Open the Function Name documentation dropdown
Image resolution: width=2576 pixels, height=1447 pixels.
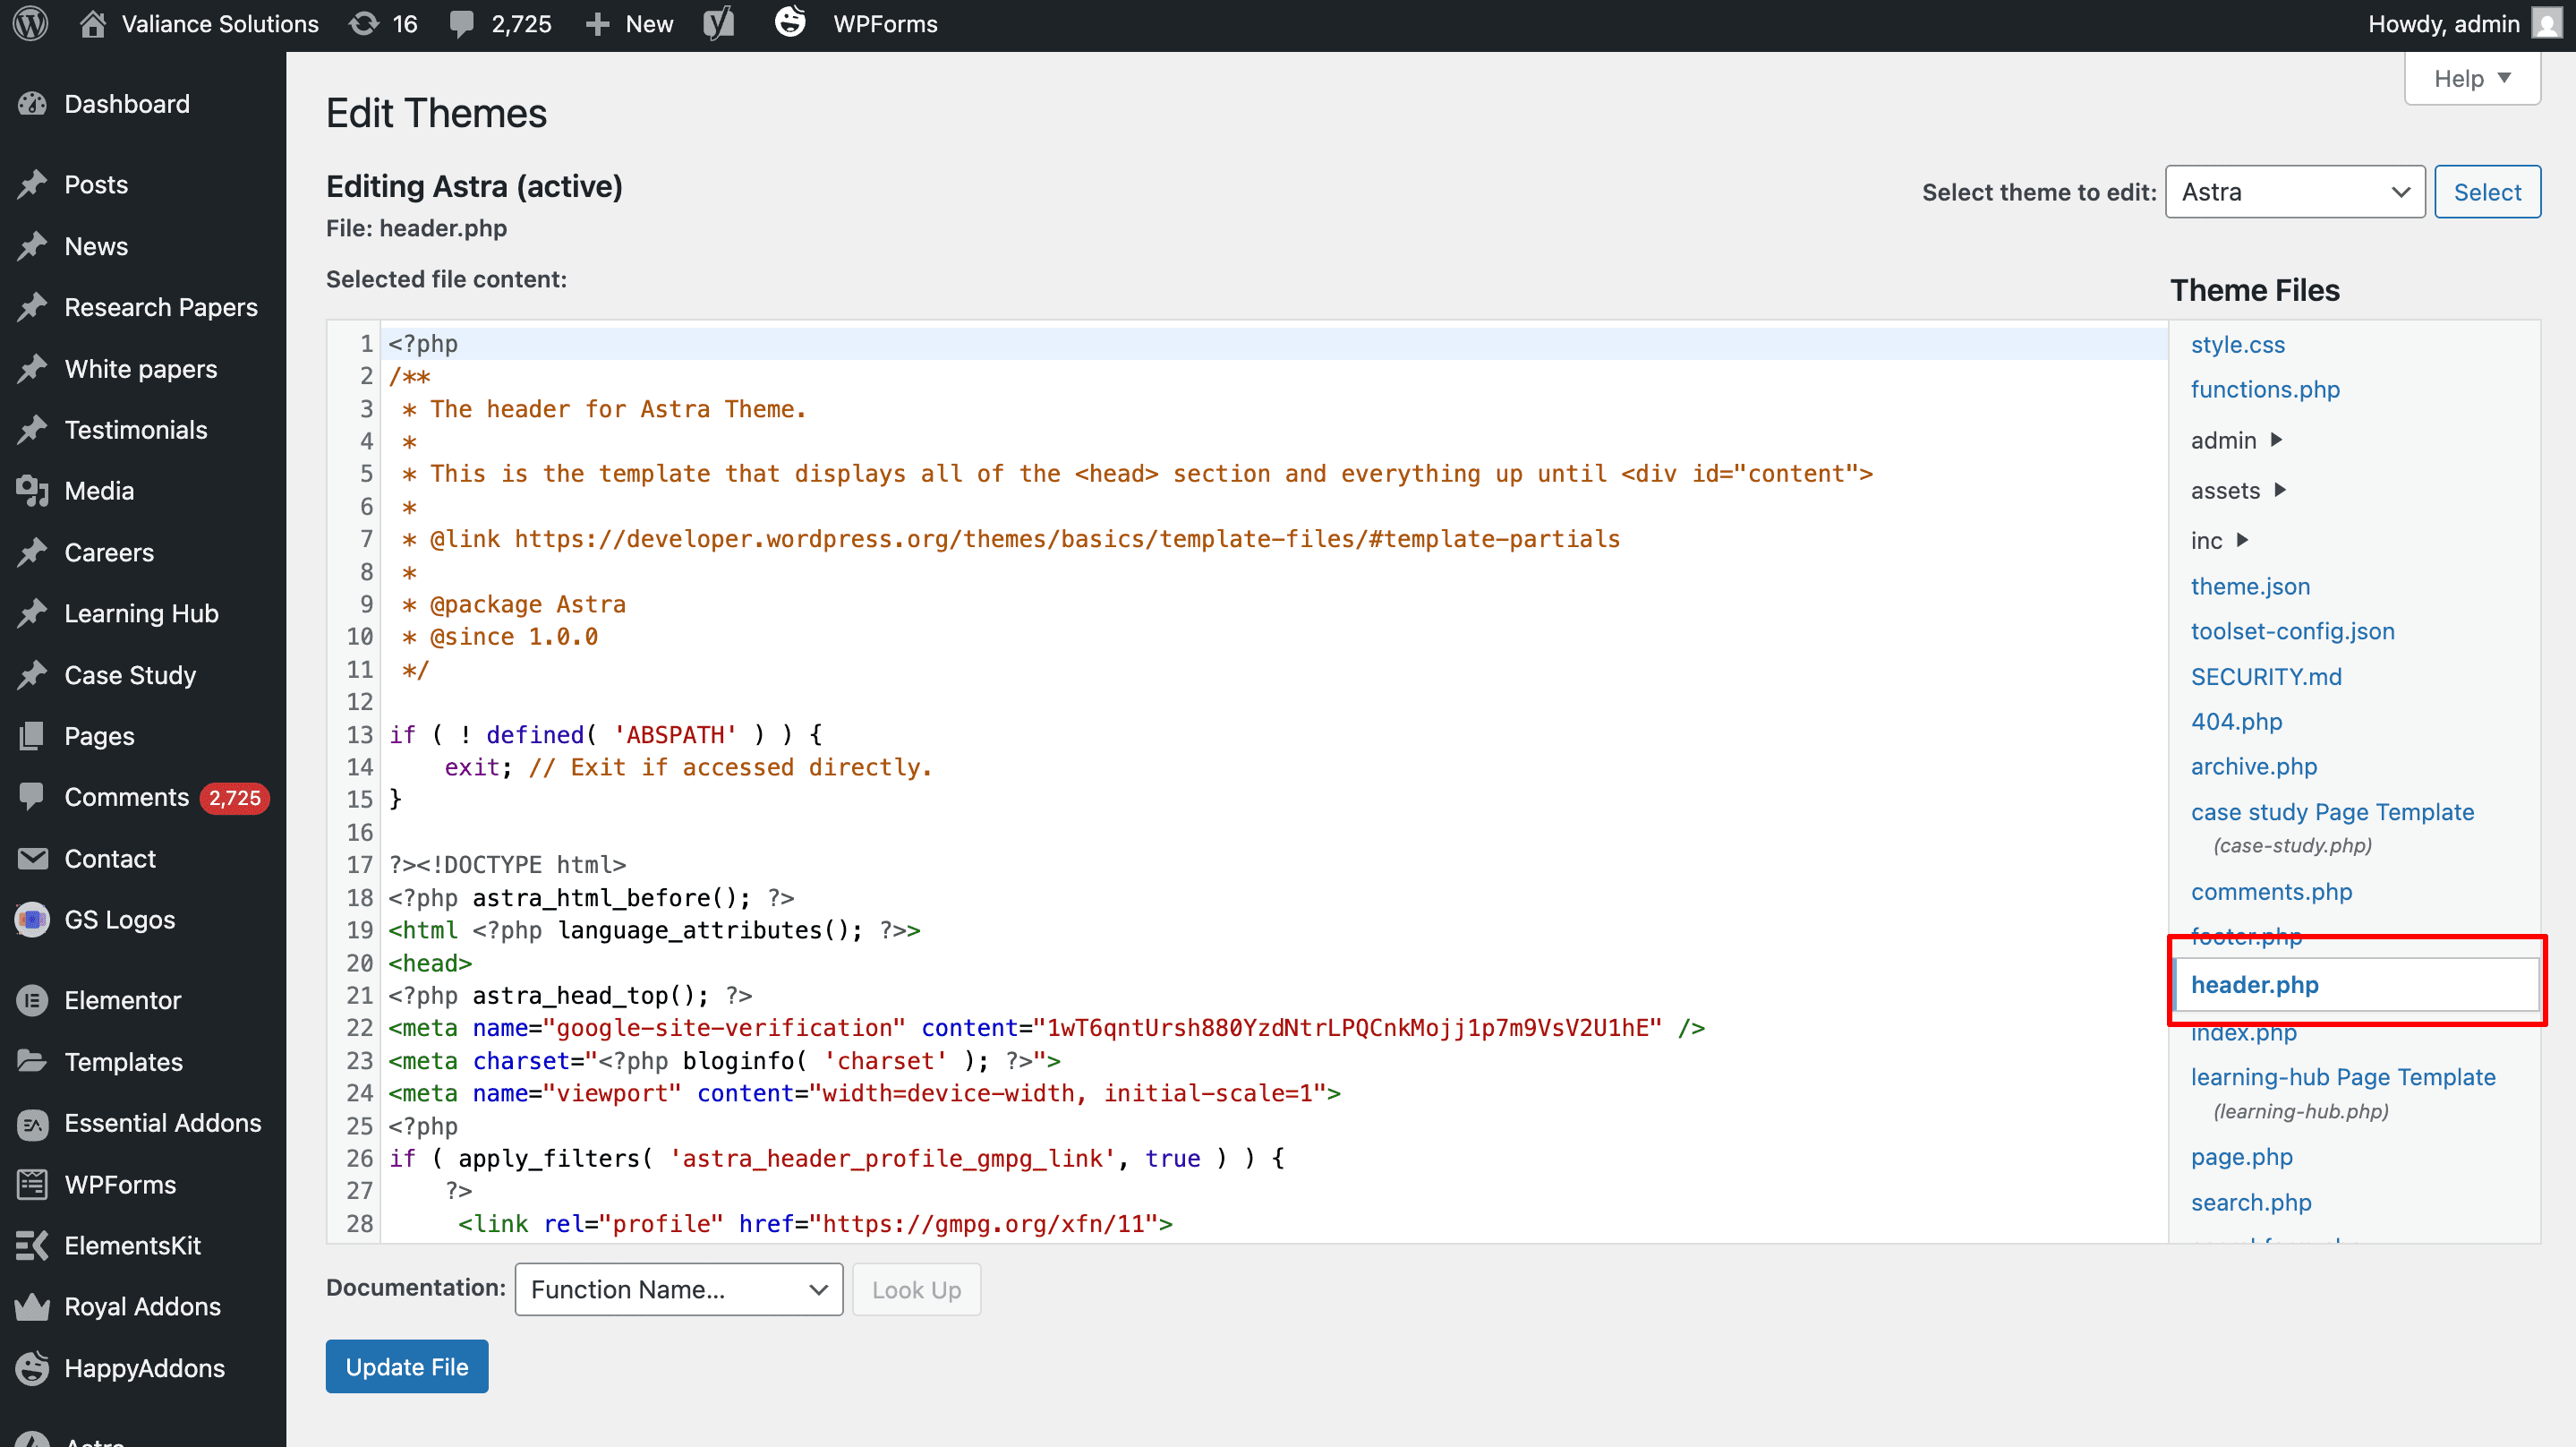click(x=678, y=1289)
